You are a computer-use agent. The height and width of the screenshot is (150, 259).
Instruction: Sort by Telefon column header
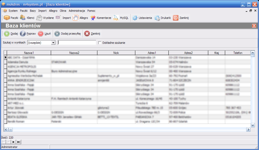tap(238, 53)
